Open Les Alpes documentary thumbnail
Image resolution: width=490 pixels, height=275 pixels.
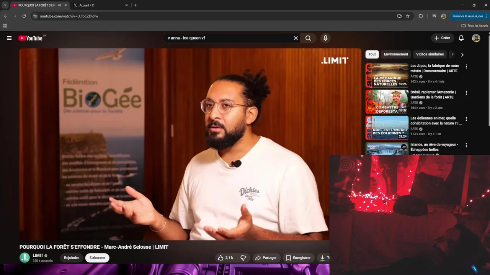pos(387,75)
